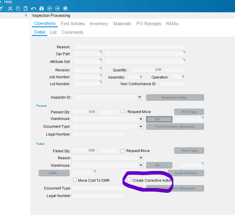The width and height of the screenshot is (235, 215).
Task: Click the Copy icon in toolbar
Action: coord(18,9)
